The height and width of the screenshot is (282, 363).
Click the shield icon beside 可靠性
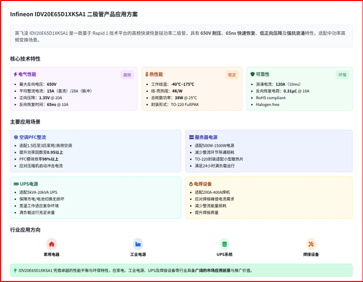[x=253, y=75]
